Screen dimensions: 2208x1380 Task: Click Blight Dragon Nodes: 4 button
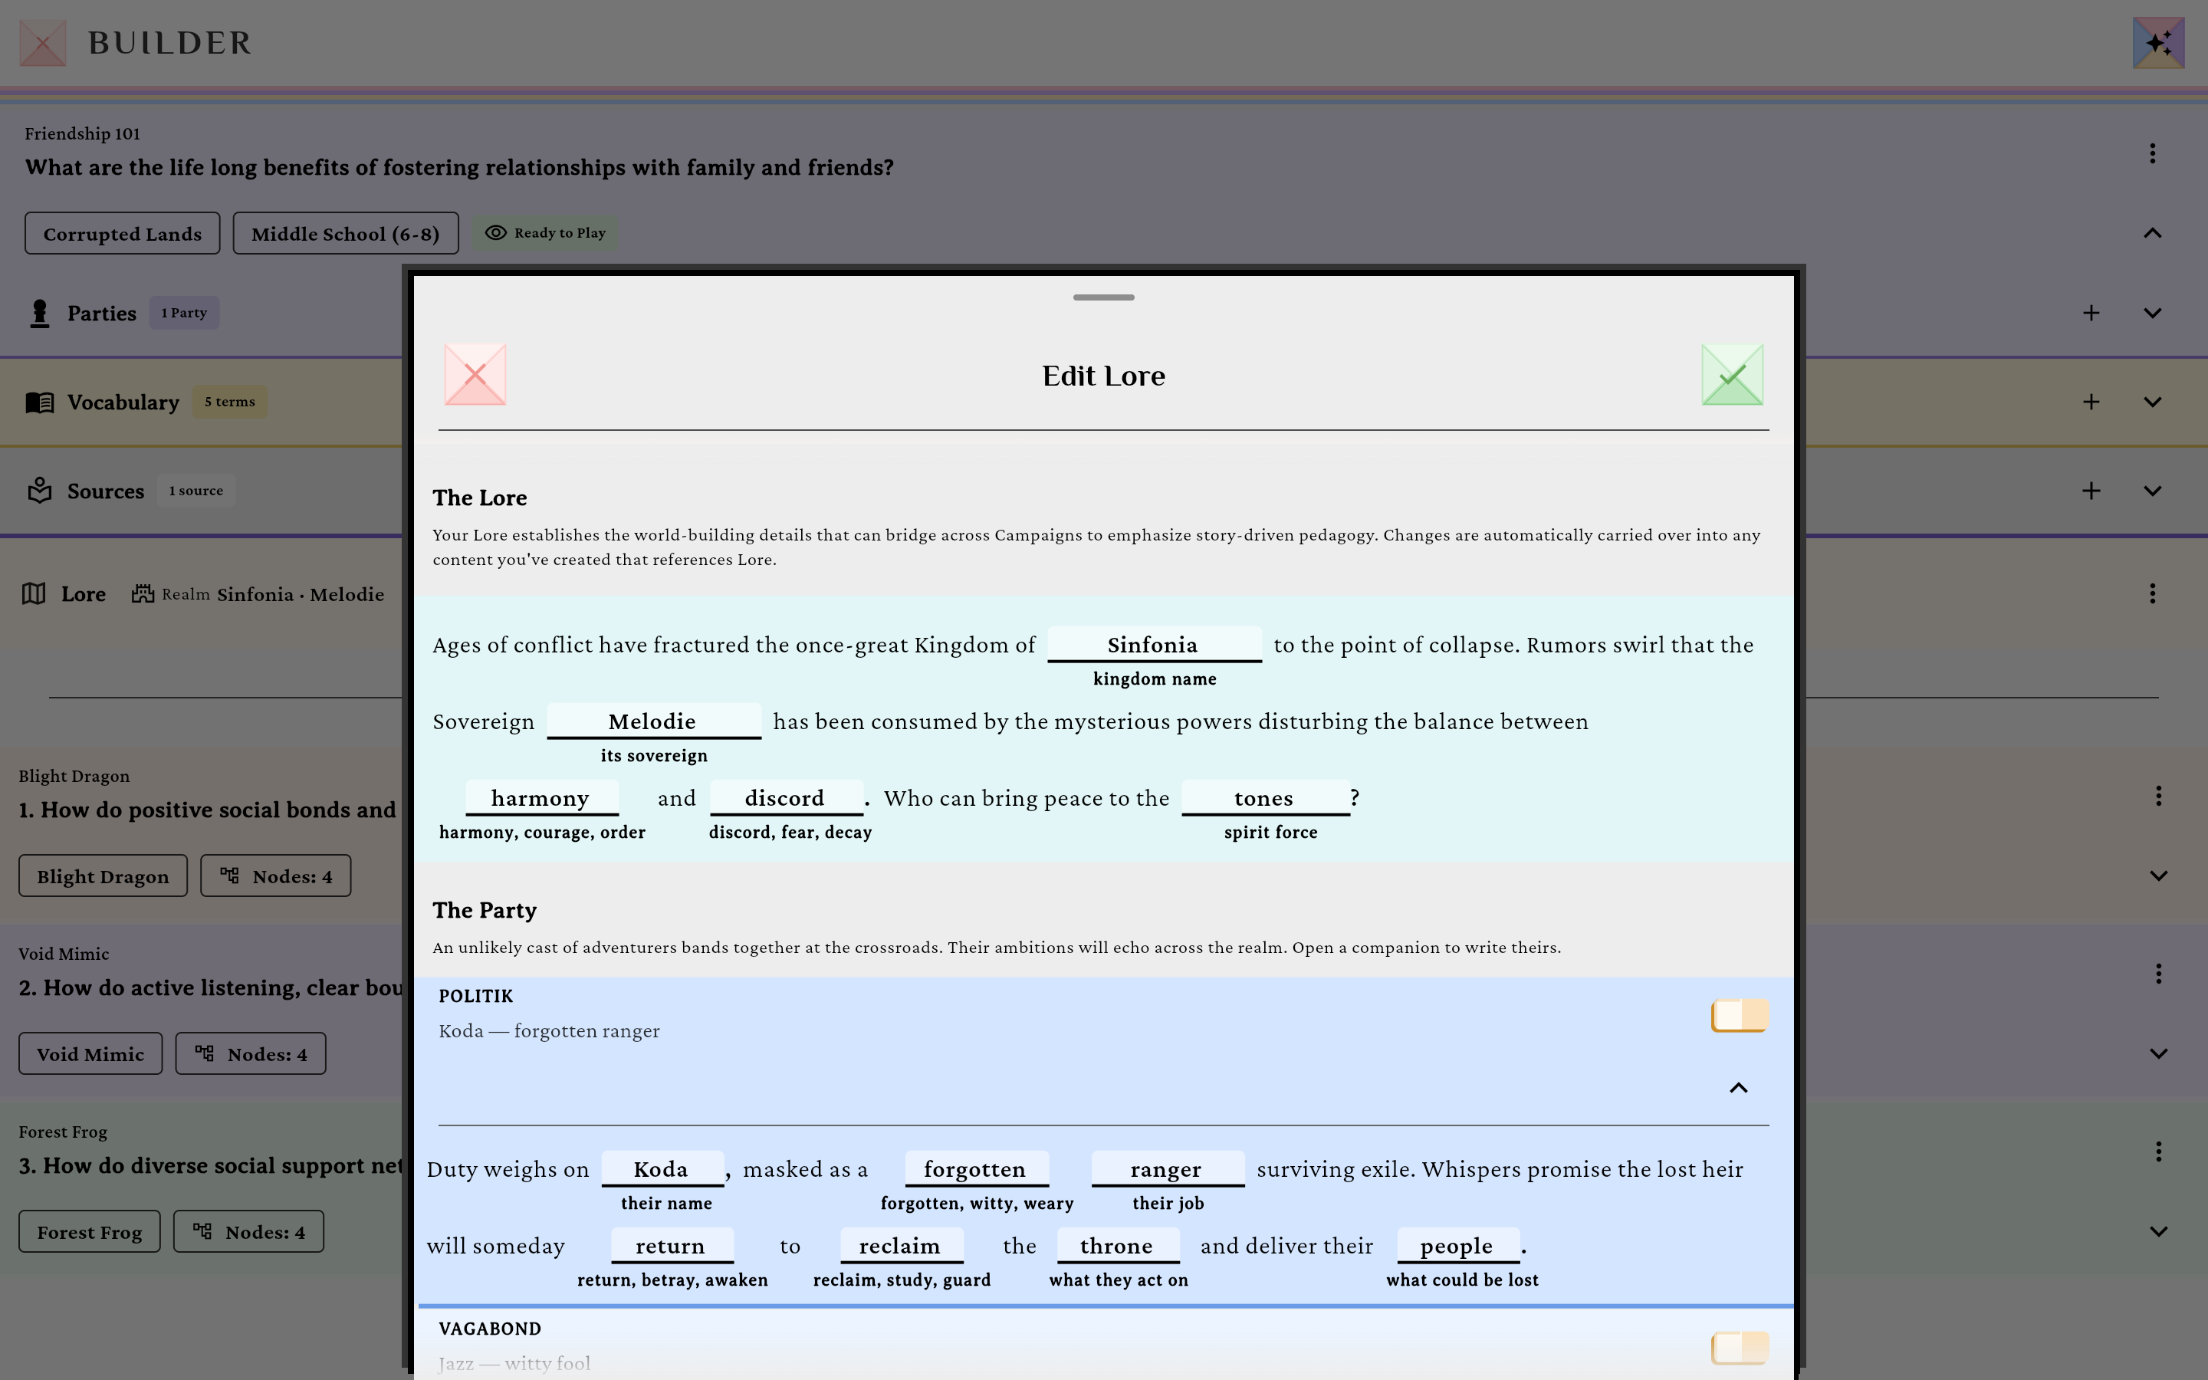[275, 876]
